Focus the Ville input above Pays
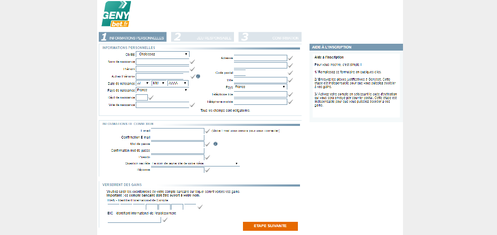Viewport: 497px width, 235px height. [260, 80]
